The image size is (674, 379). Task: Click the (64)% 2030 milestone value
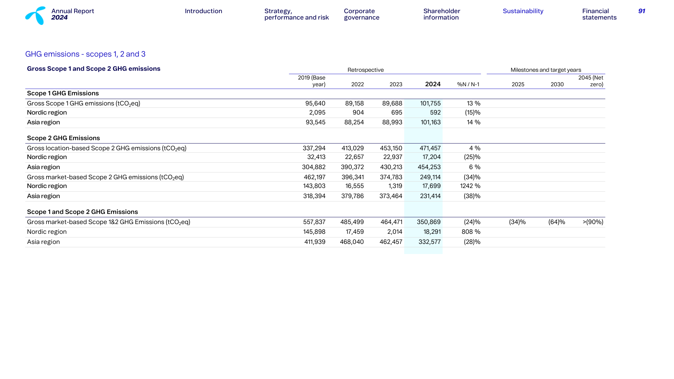click(556, 222)
